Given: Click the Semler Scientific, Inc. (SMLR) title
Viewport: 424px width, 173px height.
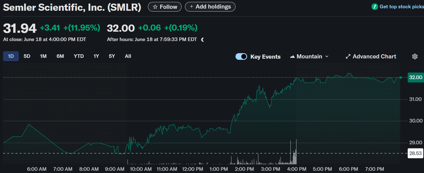Looking at the screenshot, I should pos(72,7).
